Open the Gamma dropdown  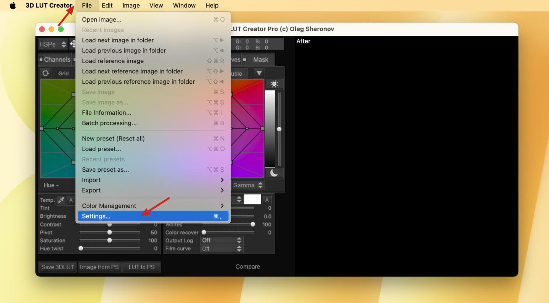click(x=248, y=185)
